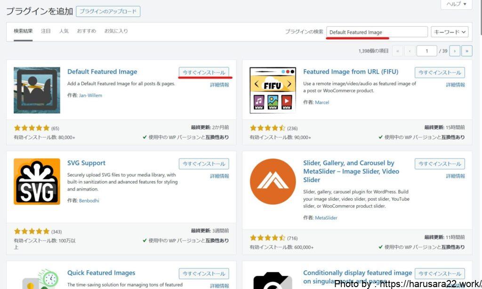Screen dimensions: 482x289
Task: Click the current page number field
Action: (426, 51)
